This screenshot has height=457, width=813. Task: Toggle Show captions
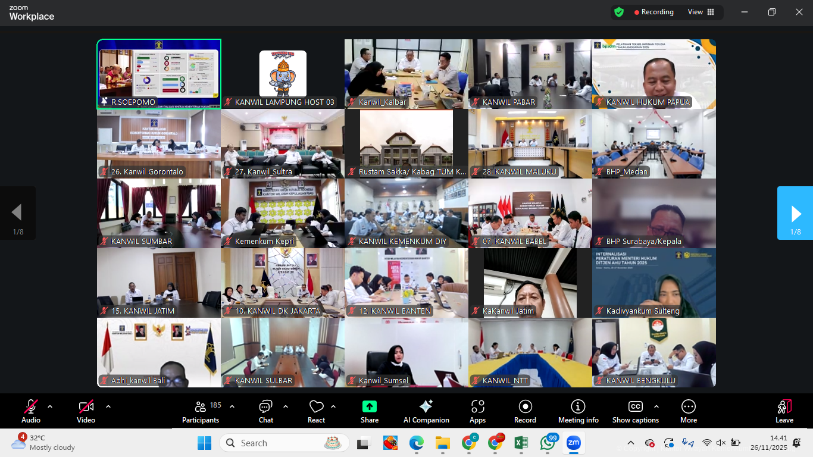tap(636, 407)
